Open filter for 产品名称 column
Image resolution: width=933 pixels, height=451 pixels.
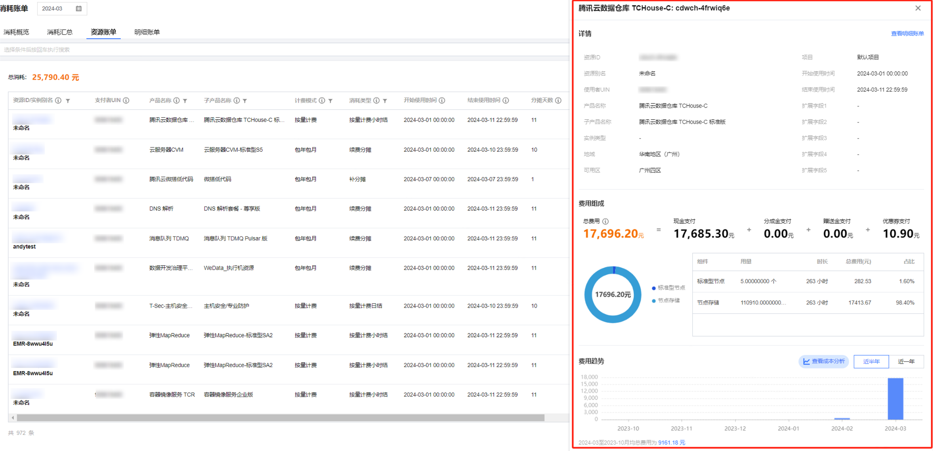point(185,101)
